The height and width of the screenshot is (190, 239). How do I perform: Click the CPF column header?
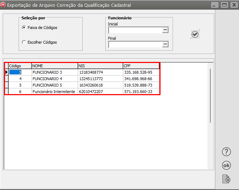[x=141, y=66]
